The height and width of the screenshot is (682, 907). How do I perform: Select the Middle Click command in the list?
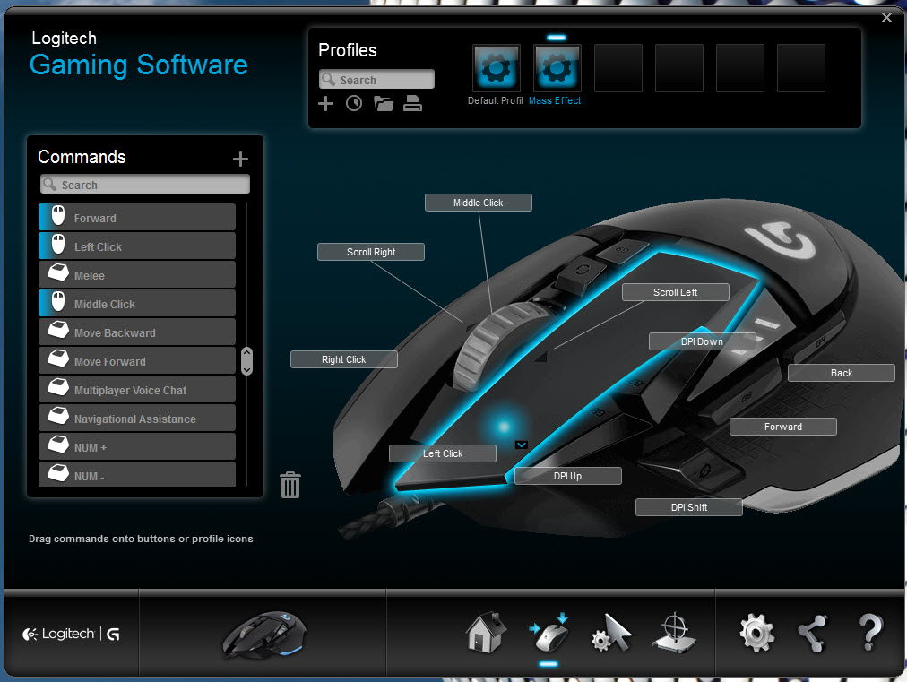coord(137,303)
